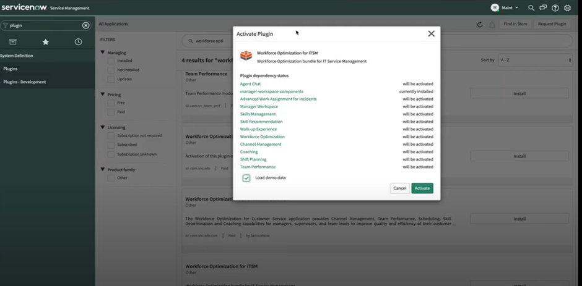Image resolution: width=582 pixels, height=286 pixels.
Task: Open the Skill Recommendation dependency link
Action: click(261, 122)
